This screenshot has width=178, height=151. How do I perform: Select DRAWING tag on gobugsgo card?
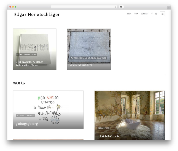[30, 116]
